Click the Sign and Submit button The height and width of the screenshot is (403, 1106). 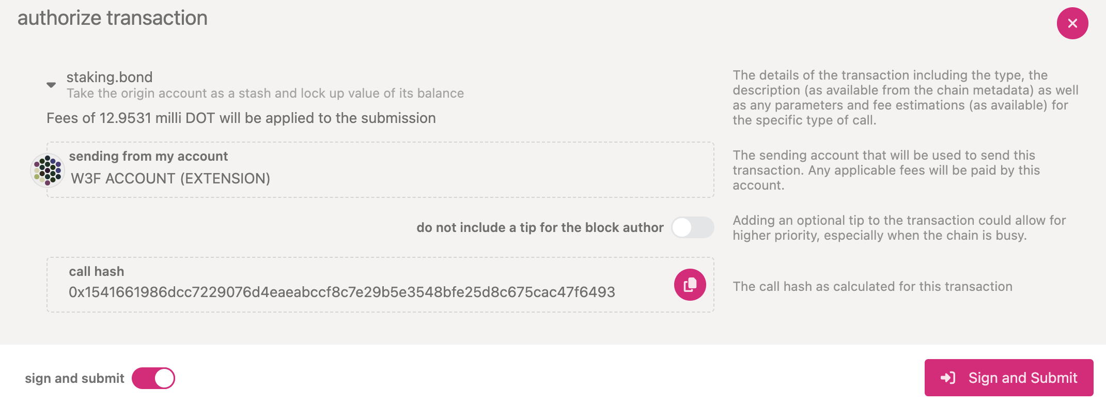click(1009, 378)
